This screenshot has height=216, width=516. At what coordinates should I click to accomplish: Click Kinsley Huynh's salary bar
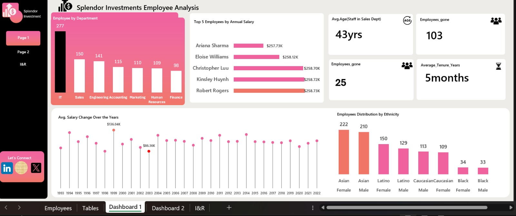click(269, 80)
